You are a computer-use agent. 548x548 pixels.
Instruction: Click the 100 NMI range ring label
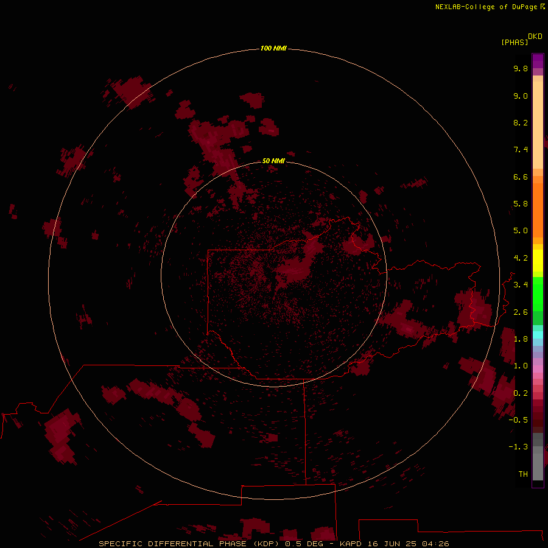pyautogui.click(x=273, y=48)
